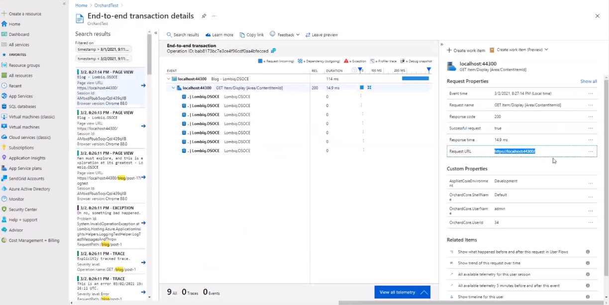Collapse the localhost:44300 Blog root event
The width and height of the screenshot is (609, 305).
(x=168, y=79)
